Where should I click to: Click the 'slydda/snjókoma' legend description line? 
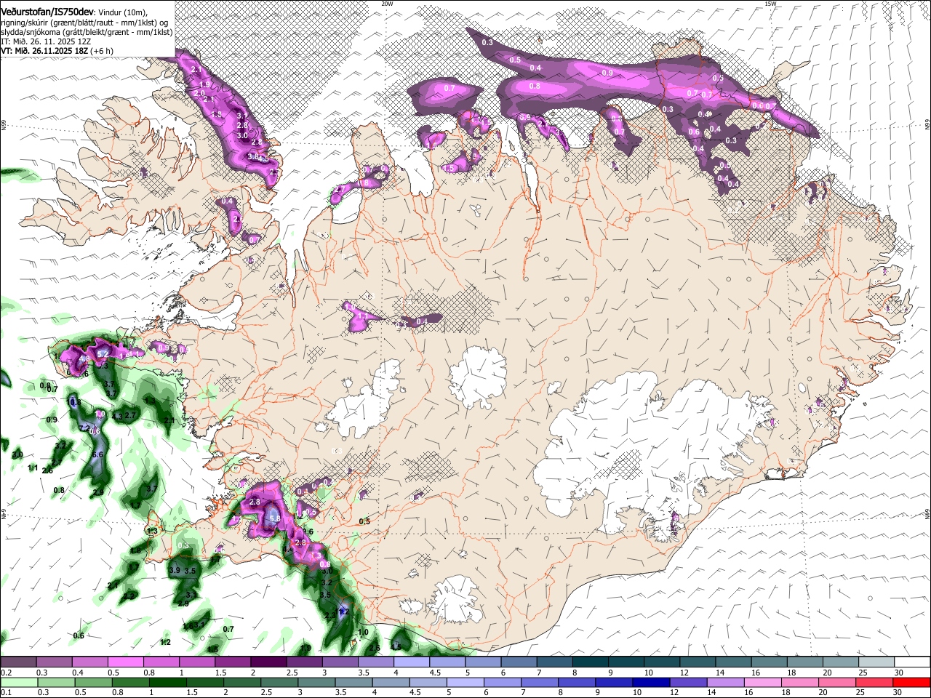pyautogui.click(x=87, y=32)
